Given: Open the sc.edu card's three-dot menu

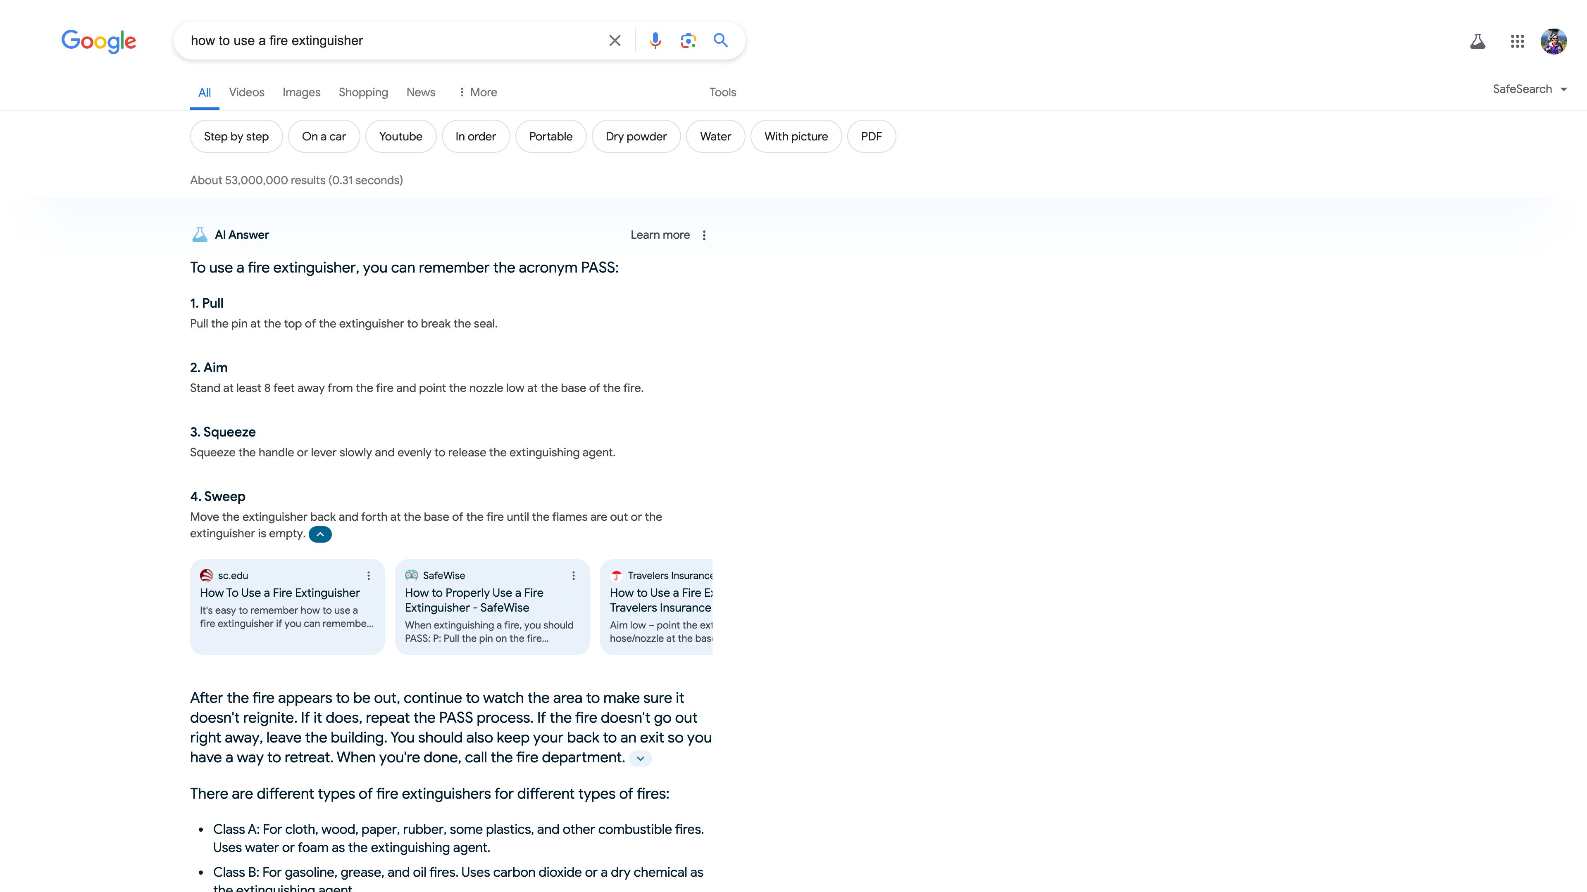Looking at the screenshot, I should pos(368,576).
